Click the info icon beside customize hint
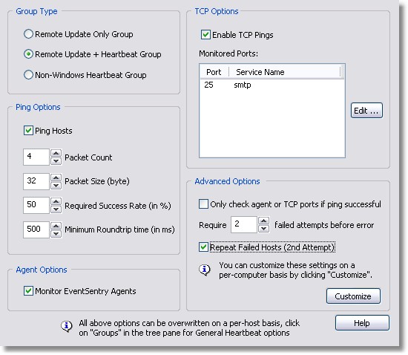The height and width of the screenshot is (355, 408). pyautogui.click(x=205, y=270)
